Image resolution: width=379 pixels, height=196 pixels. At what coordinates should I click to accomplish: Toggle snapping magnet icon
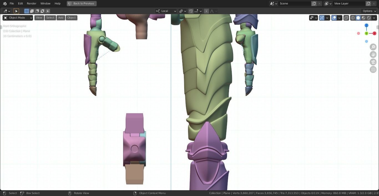click(x=191, y=11)
